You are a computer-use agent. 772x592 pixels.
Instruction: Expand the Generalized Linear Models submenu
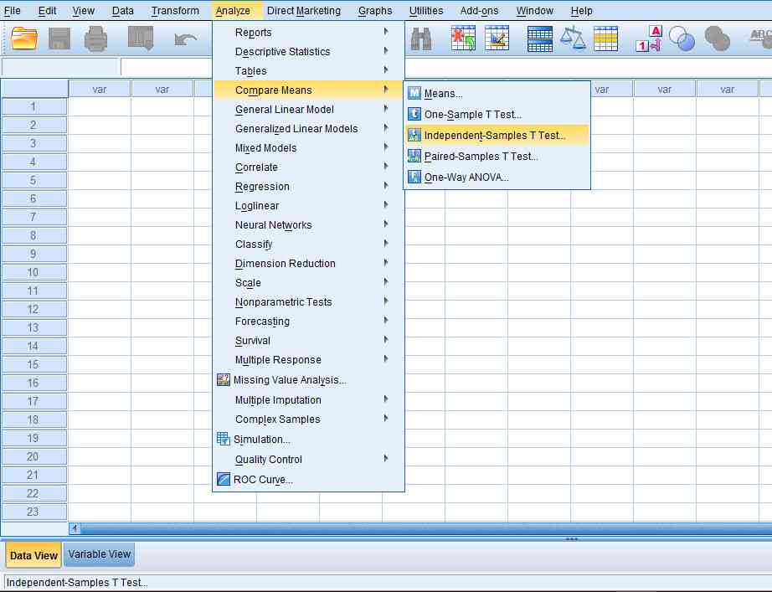coord(309,129)
